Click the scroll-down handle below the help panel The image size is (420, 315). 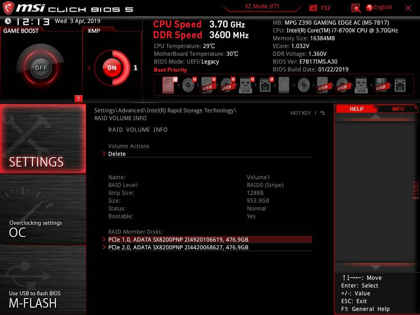coord(376,267)
